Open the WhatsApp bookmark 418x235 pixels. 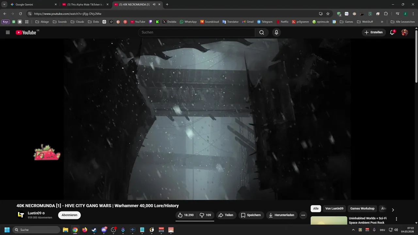(188, 22)
